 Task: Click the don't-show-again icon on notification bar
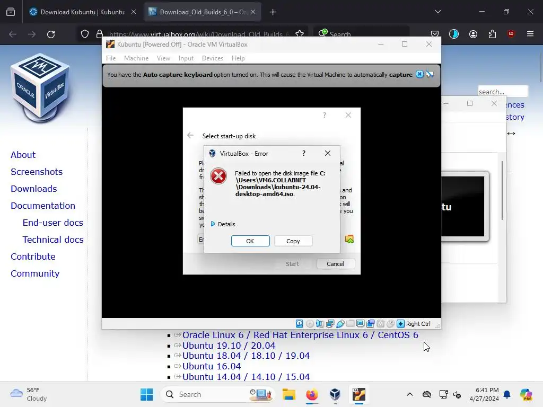(x=430, y=74)
